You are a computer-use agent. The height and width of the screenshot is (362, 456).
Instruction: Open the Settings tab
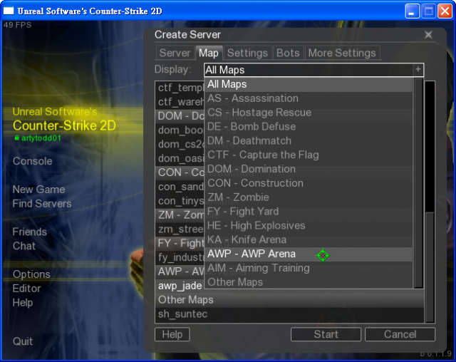tap(247, 53)
